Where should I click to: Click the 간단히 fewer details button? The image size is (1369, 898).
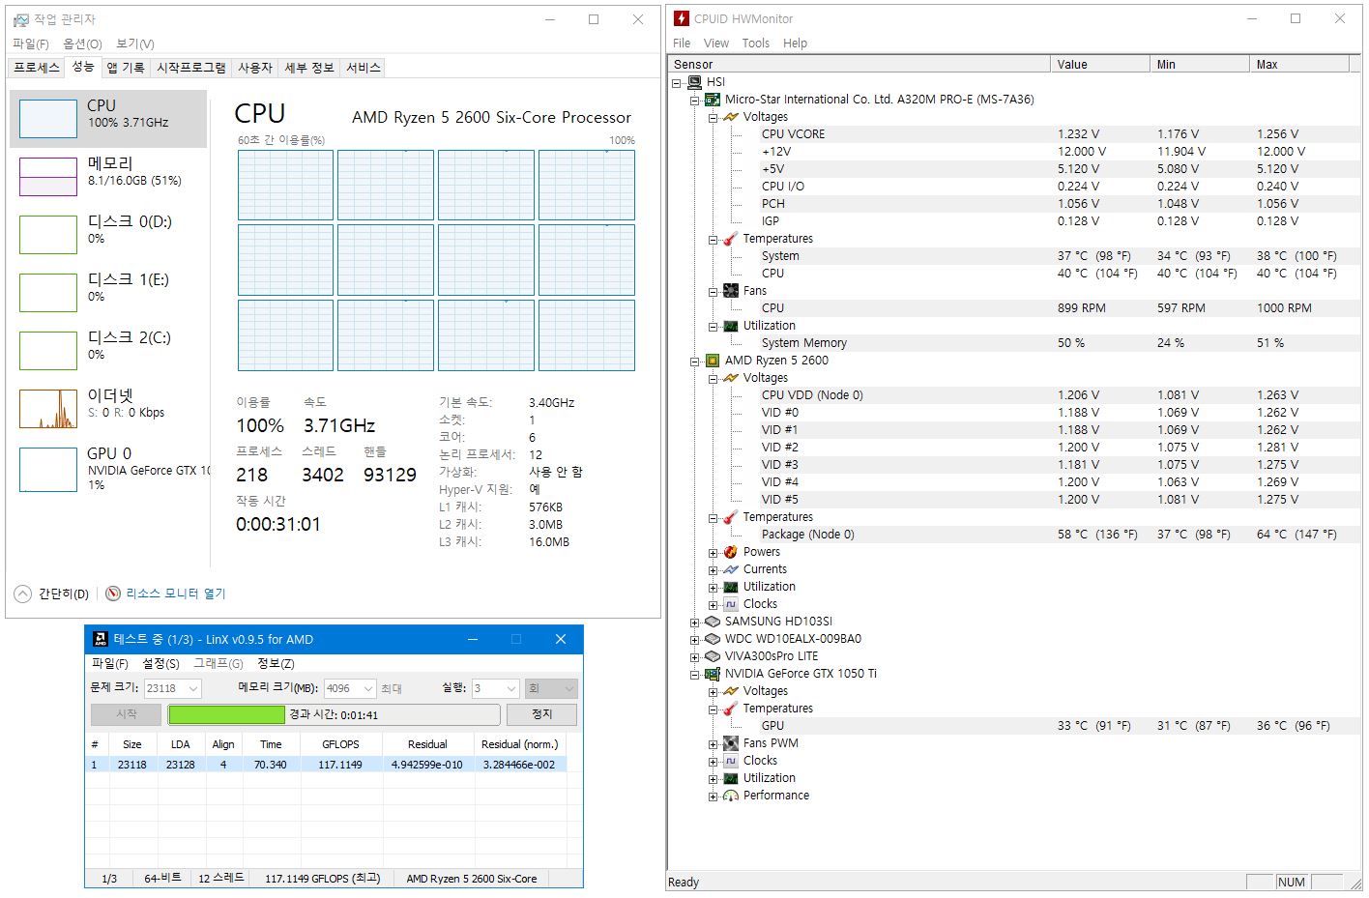52,594
